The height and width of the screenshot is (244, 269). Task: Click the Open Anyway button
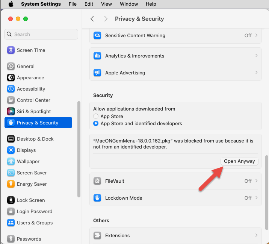[x=239, y=161]
